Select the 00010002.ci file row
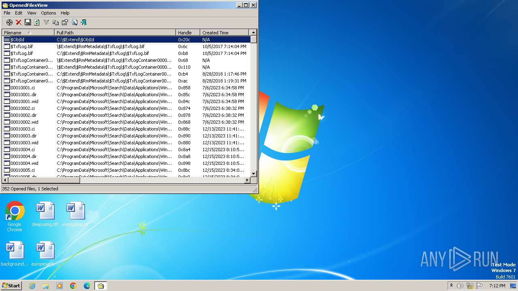This screenshot has height=291, width=518. pyautogui.click(x=126, y=108)
